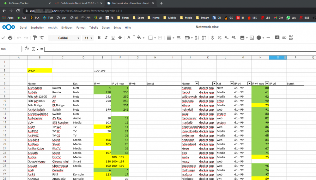The width and height of the screenshot is (316, 180).
Task: Toggle underline formatting
Action: (x=113, y=38)
